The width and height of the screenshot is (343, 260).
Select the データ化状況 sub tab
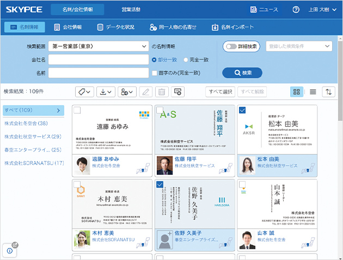click(x=116, y=27)
